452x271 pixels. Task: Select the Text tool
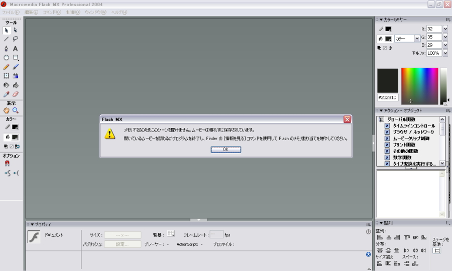pyautogui.click(x=15, y=48)
